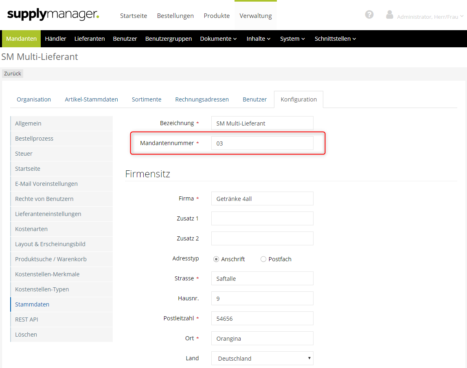Open the System dropdown menu
The image size is (467, 368).
click(x=292, y=39)
